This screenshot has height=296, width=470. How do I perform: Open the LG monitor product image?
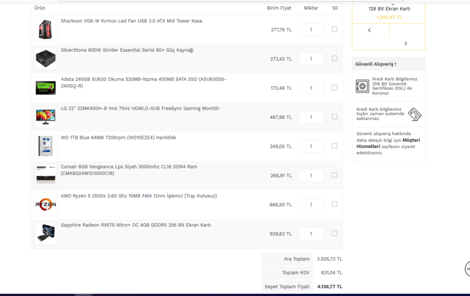coord(45,117)
